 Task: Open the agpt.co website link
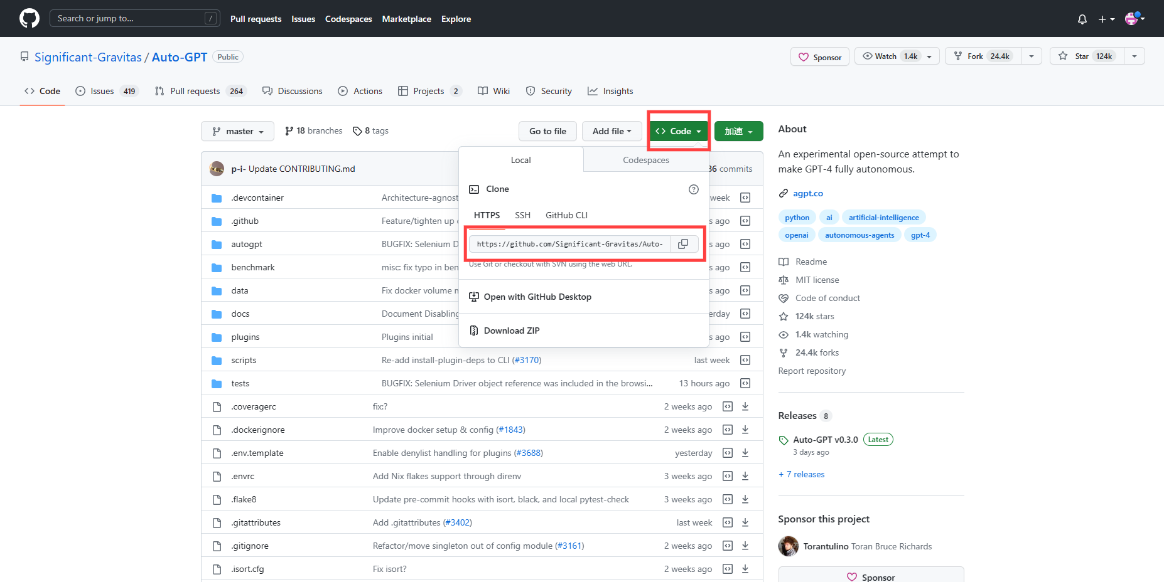click(807, 193)
